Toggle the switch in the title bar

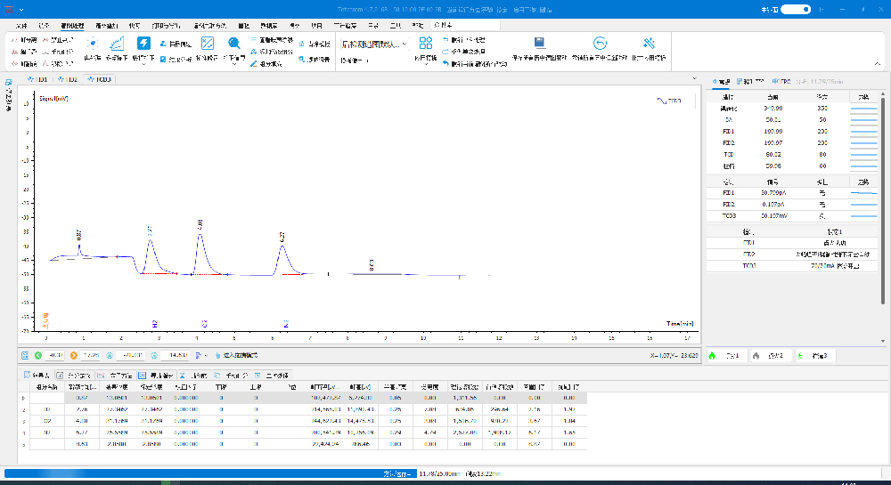796,9
